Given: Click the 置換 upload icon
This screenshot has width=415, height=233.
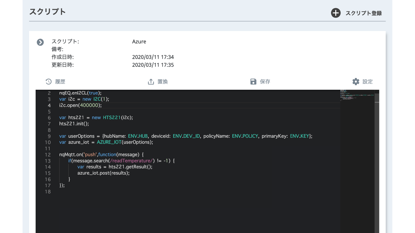Looking at the screenshot, I should [x=151, y=82].
